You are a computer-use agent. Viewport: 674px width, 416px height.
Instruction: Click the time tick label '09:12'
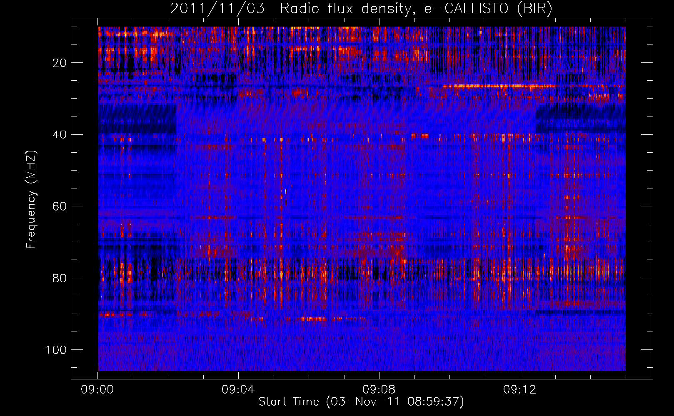point(520,390)
